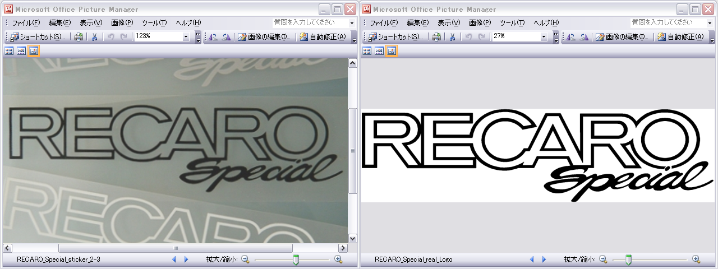Switch right window to filmstrip view
The width and height of the screenshot is (718, 269).
point(379,51)
